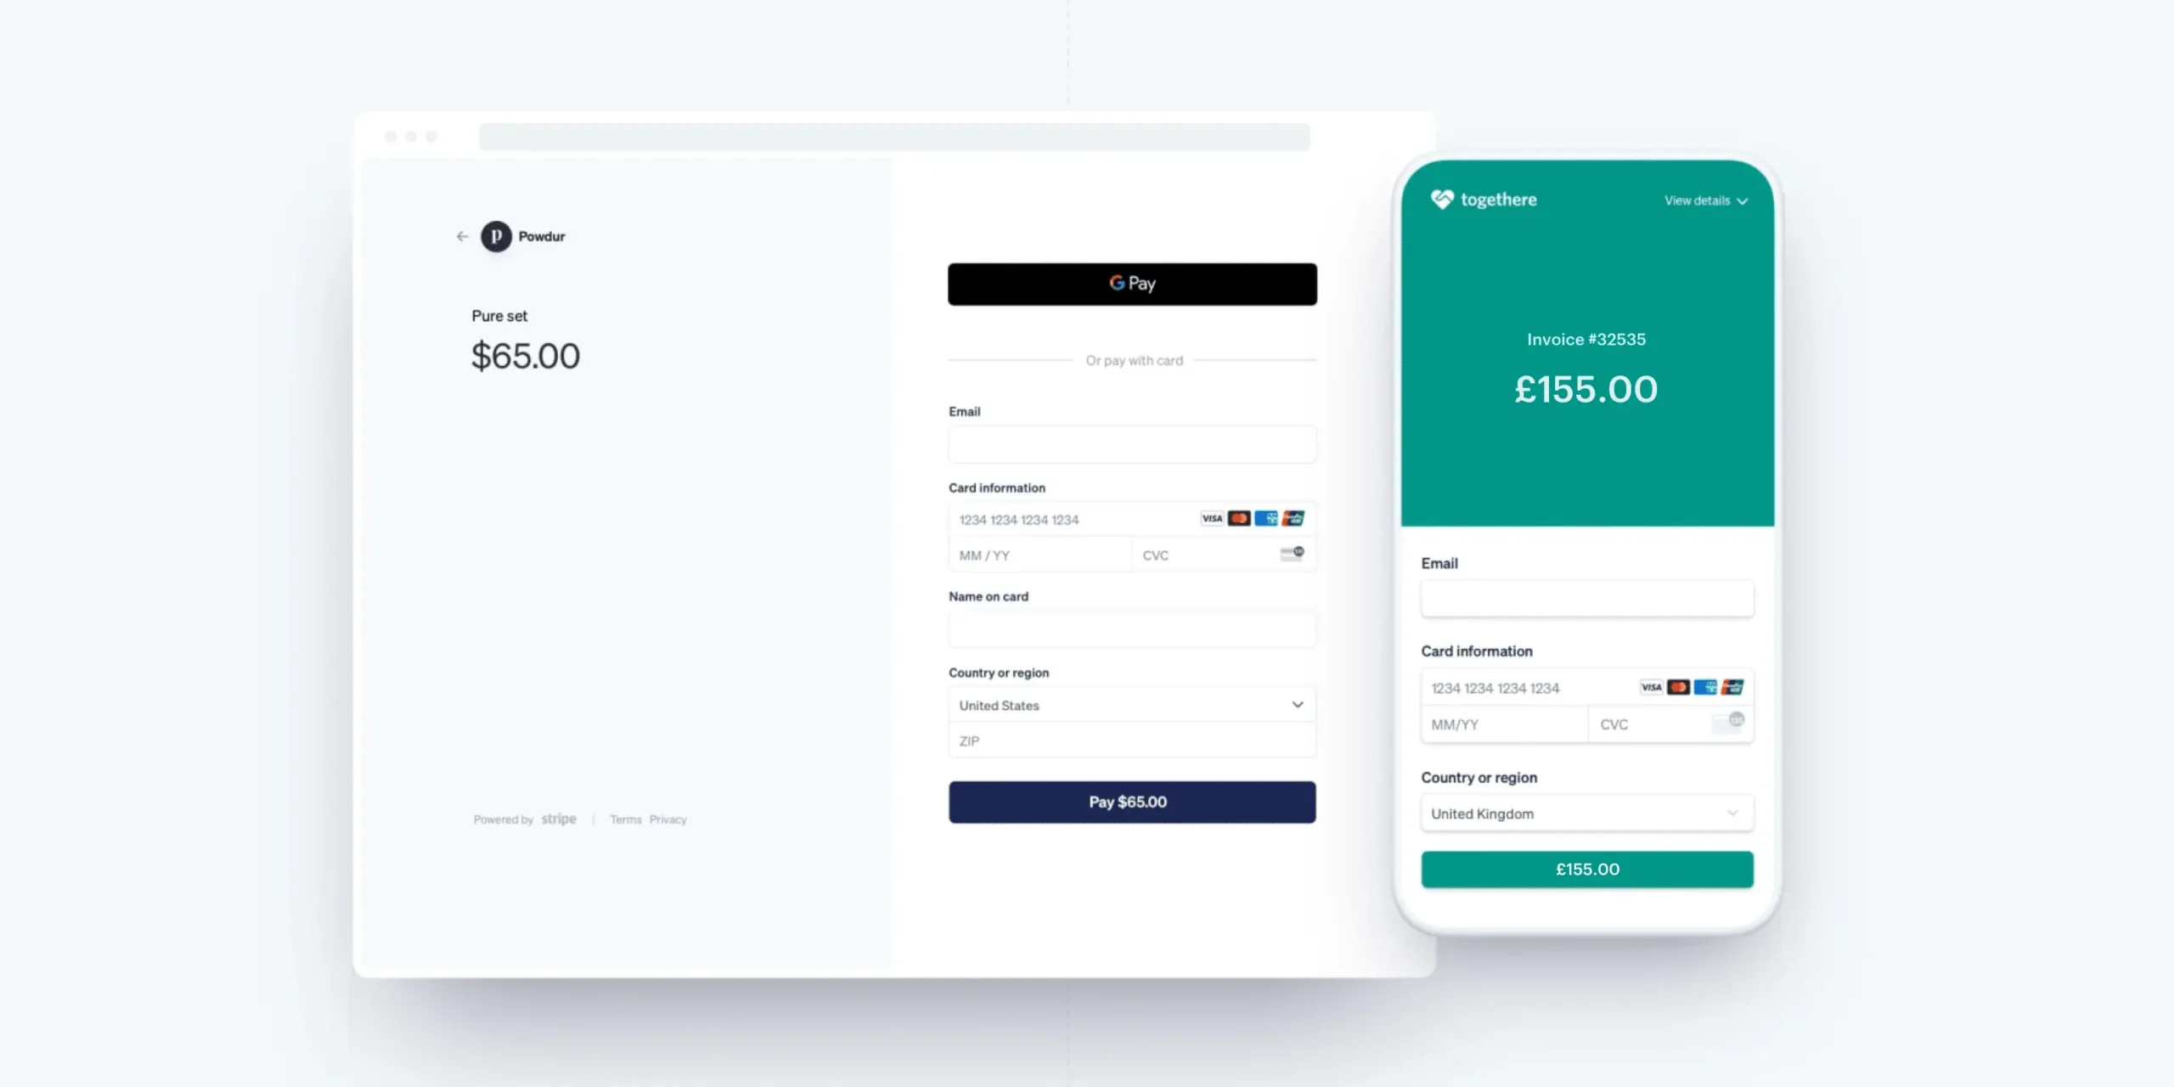Click the £155.00 pay button mobile

pyautogui.click(x=1586, y=868)
